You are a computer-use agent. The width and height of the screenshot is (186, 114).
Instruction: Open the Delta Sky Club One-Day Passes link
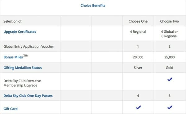pos(28,96)
